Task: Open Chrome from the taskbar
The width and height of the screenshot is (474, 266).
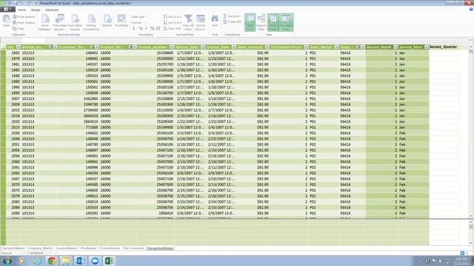Action: click(x=52, y=261)
